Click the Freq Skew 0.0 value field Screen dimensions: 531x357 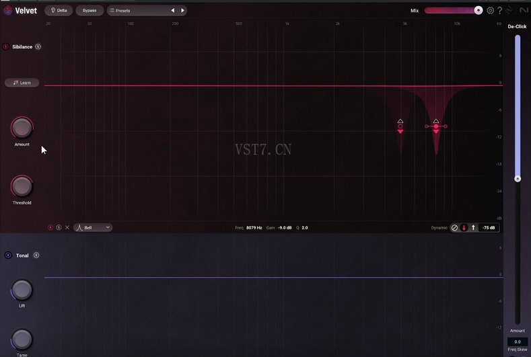click(x=518, y=342)
